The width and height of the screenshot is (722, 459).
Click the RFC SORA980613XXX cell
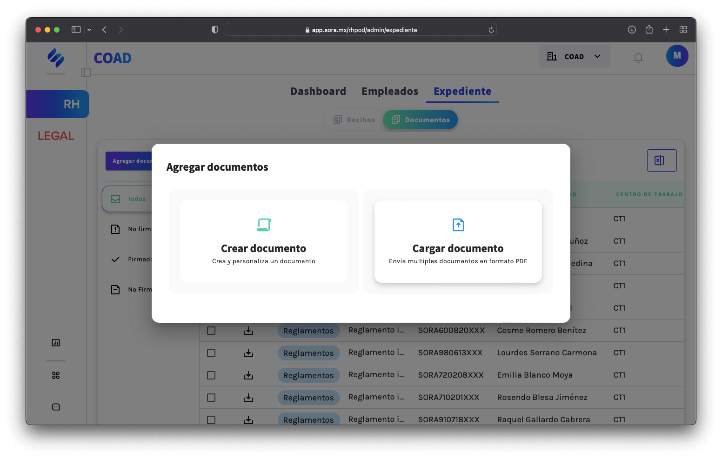coord(450,353)
